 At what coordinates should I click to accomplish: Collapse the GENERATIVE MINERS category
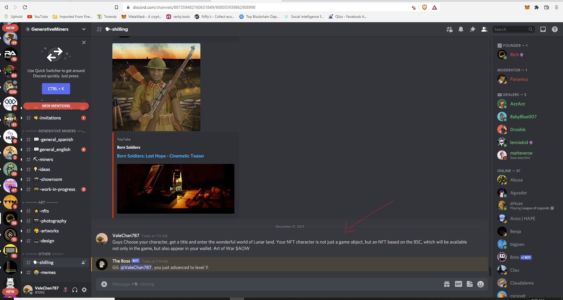pyautogui.click(x=54, y=131)
